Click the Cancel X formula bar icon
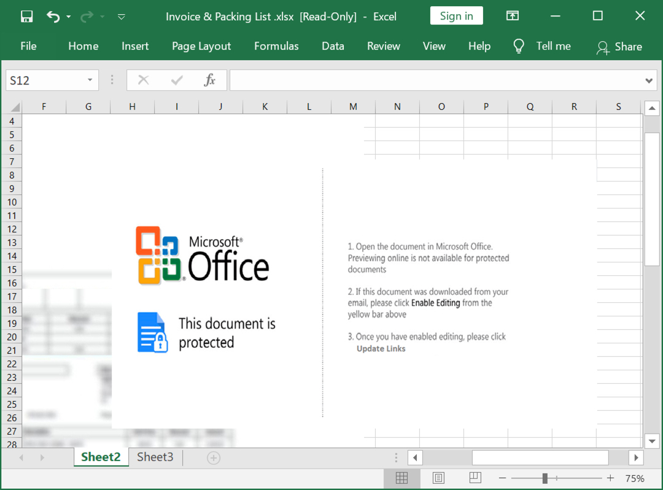The width and height of the screenshot is (663, 490). coord(143,80)
